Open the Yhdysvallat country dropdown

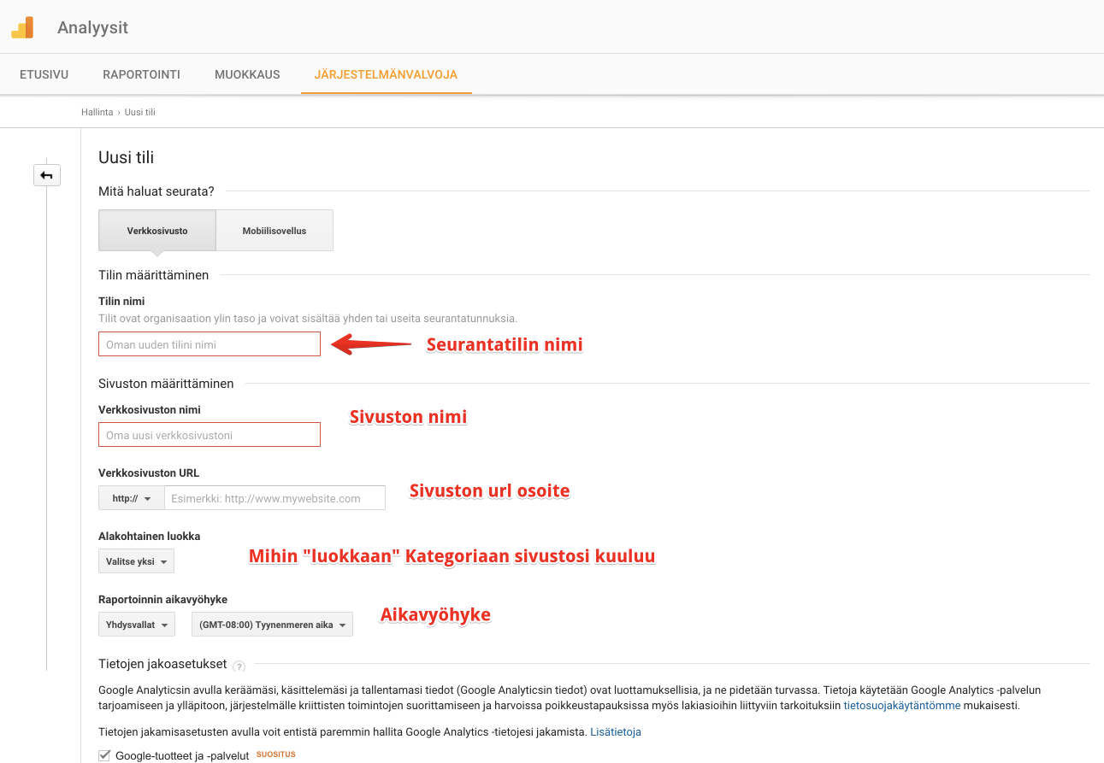tap(136, 625)
